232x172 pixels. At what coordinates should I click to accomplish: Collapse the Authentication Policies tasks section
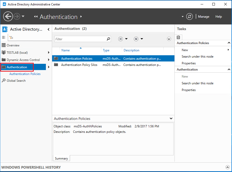(229, 43)
